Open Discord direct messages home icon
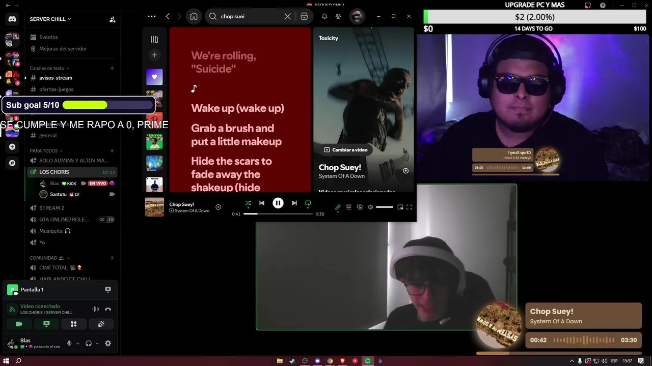The height and width of the screenshot is (366, 652). pyautogui.click(x=12, y=19)
